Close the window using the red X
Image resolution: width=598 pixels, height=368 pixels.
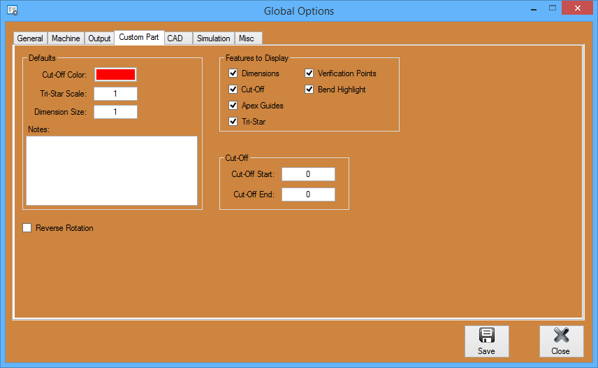tap(578, 8)
